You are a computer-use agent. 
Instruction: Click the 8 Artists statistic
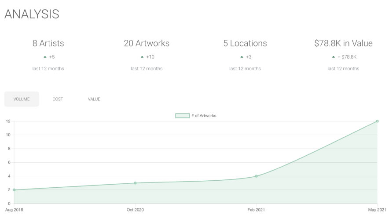click(48, 43)
